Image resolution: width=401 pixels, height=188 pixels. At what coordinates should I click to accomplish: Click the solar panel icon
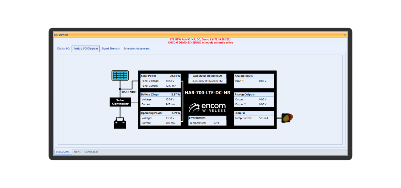pos(120,76)
